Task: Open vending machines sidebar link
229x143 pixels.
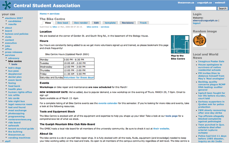Action: click(19, 138)
